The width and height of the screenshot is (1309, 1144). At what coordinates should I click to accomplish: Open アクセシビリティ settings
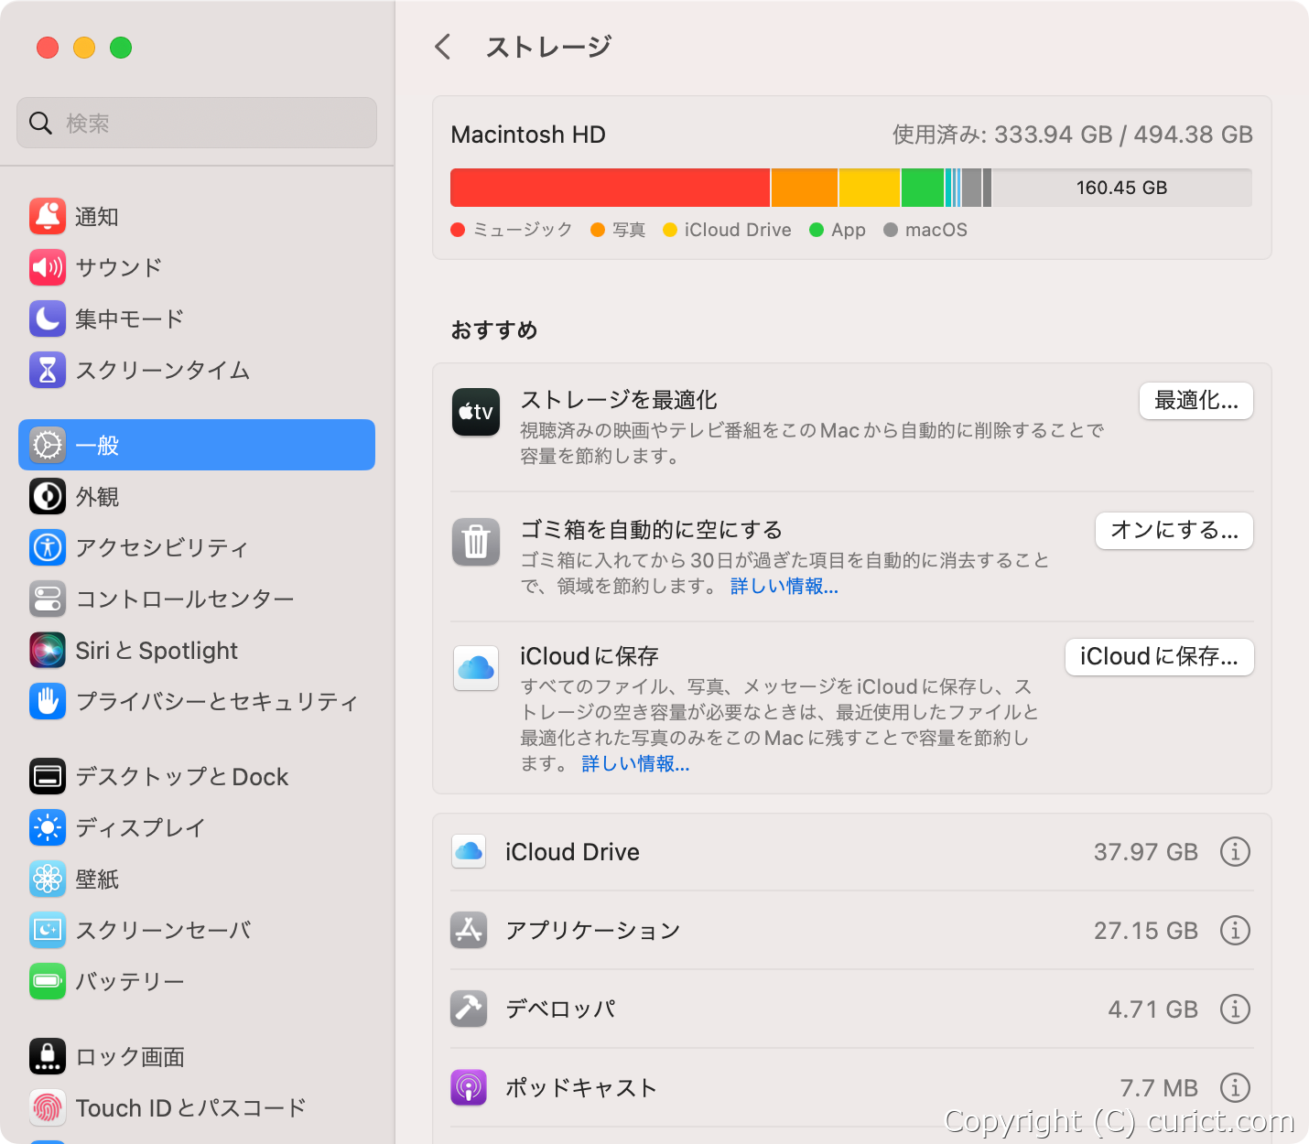click(x=197, y=547)
